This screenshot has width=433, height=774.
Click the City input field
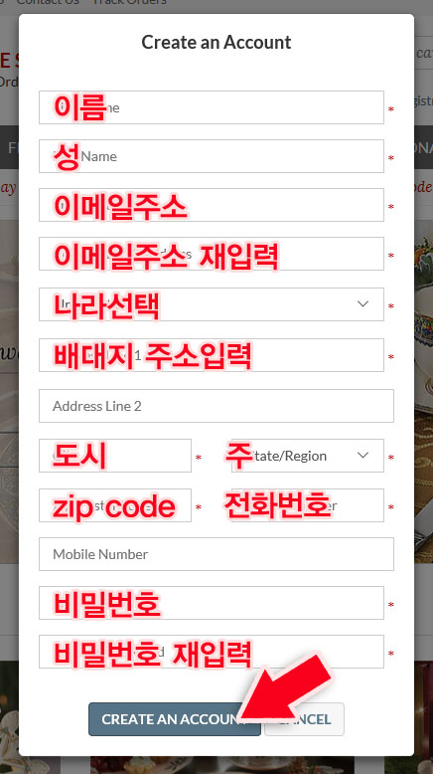[115, 456]
